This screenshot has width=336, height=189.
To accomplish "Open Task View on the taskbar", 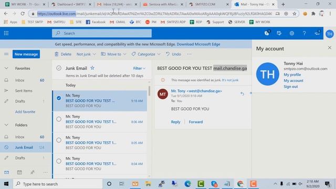I will [x=122, y=184].
